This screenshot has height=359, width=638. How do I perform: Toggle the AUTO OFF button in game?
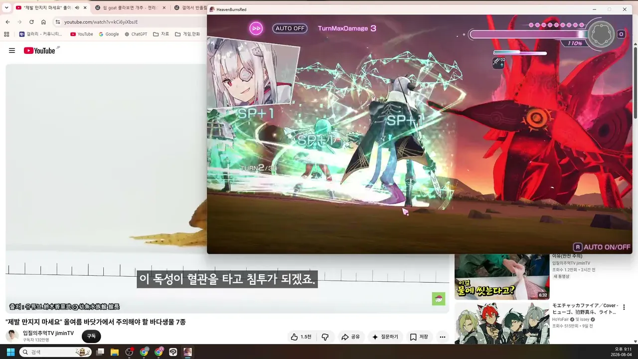coord(290,28)
